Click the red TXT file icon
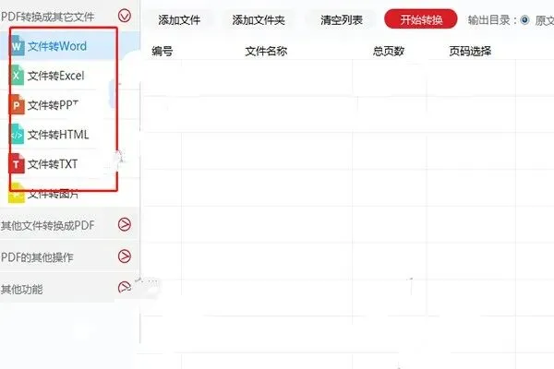554x369 pixels. pyautogui.click(x=17, y=164)
